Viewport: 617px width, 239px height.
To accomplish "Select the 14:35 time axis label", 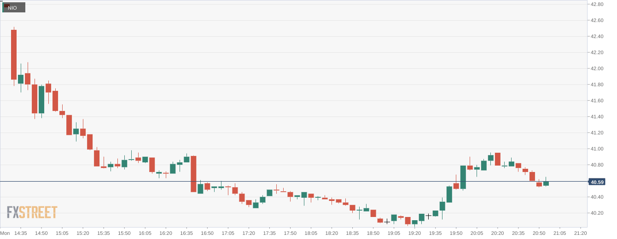I will (x=21, y=233).
